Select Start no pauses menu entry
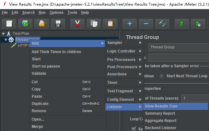This screenshot has width=209, height=131. (x=68, y=66)
